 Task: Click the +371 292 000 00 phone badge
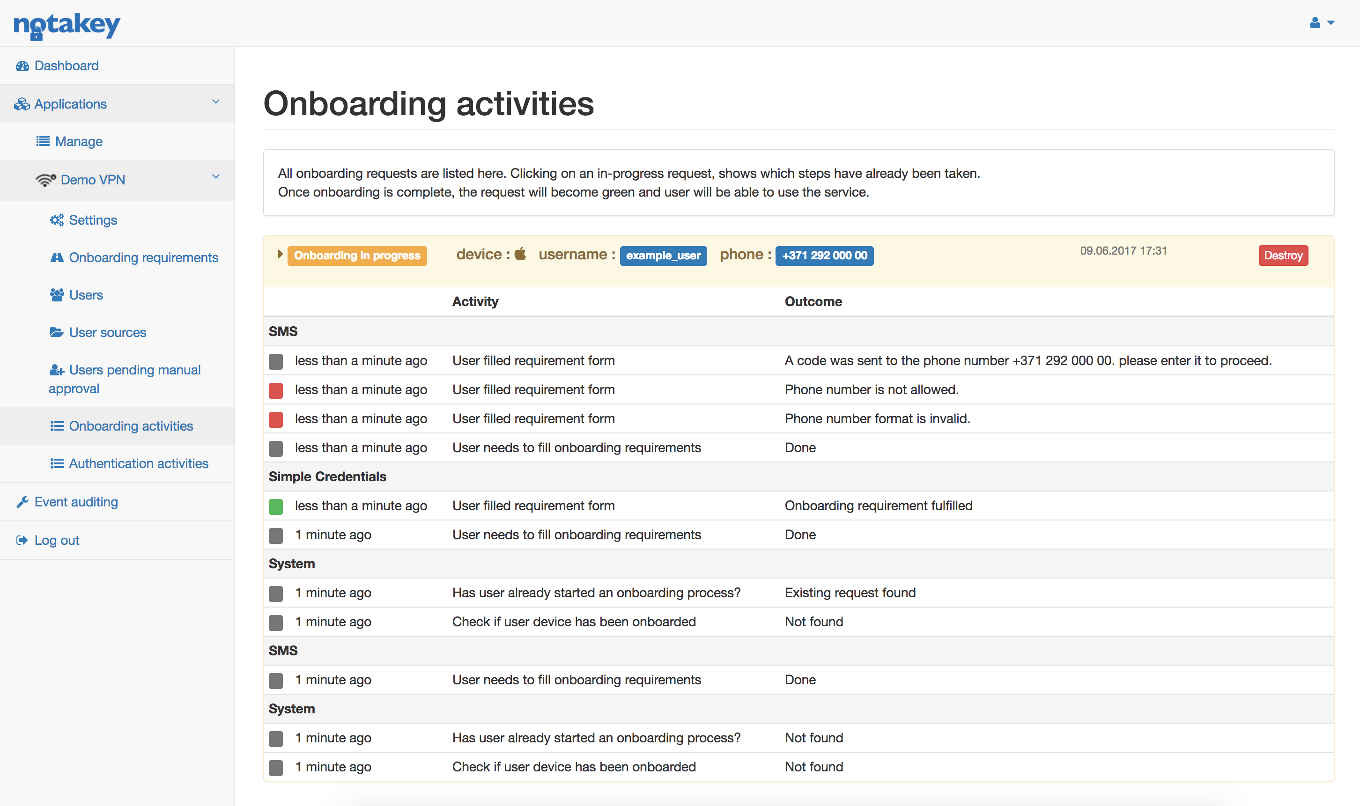click(824, 255)
